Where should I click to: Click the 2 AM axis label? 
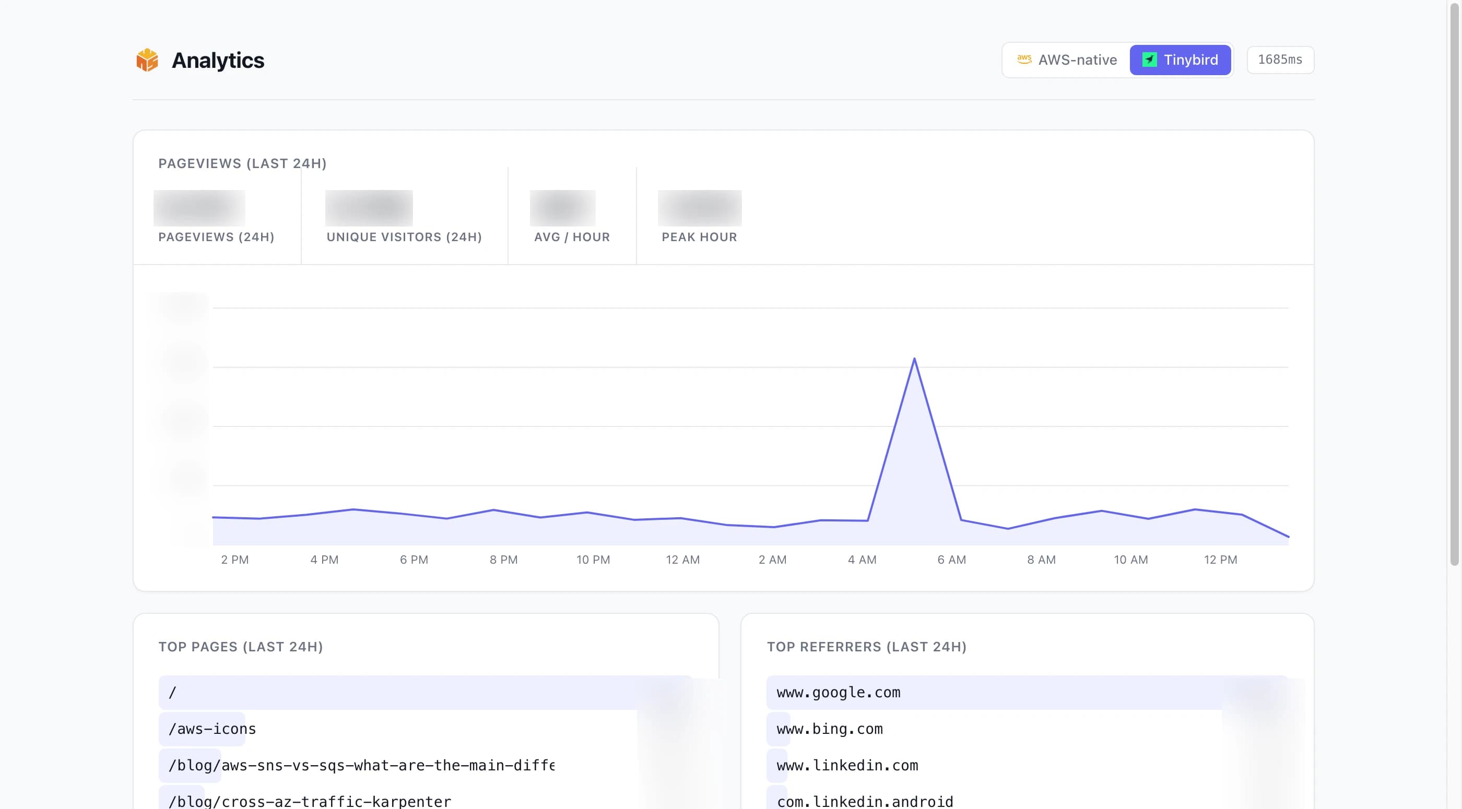tap(772, 560)
